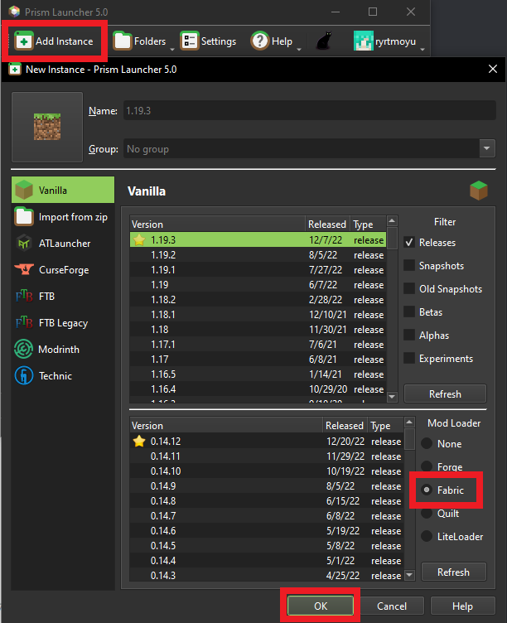This screenshot has width=507, height=623.
Task: Change the instance grass block icon
Action: tap(47, 127)
